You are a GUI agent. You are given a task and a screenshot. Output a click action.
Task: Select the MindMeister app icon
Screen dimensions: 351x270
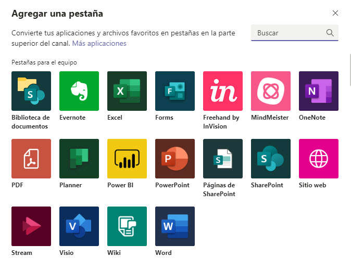[271, 91]
